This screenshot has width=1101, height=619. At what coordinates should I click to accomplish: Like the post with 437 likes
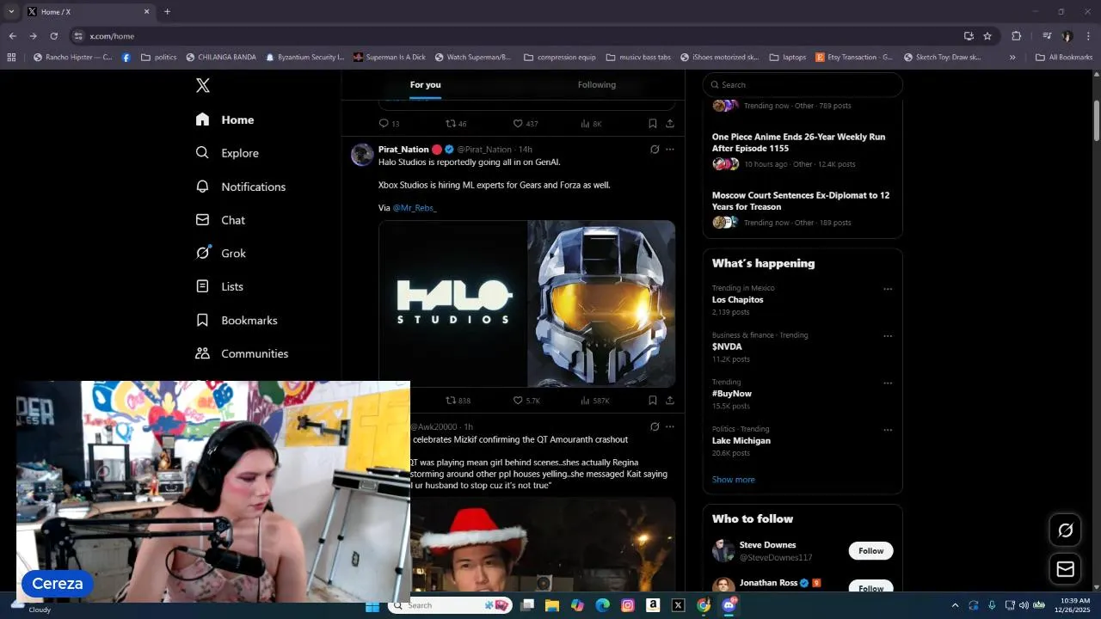[526, 124]
